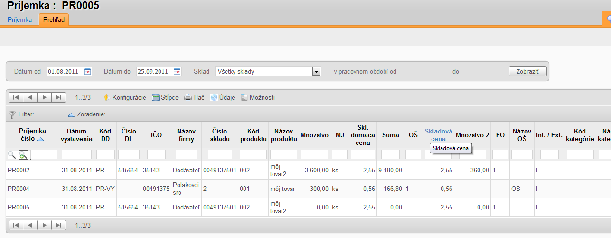Screen dimensions: 611x238
Task: Click filter box under Kód produktu
Action: click(x=253, y=154)
